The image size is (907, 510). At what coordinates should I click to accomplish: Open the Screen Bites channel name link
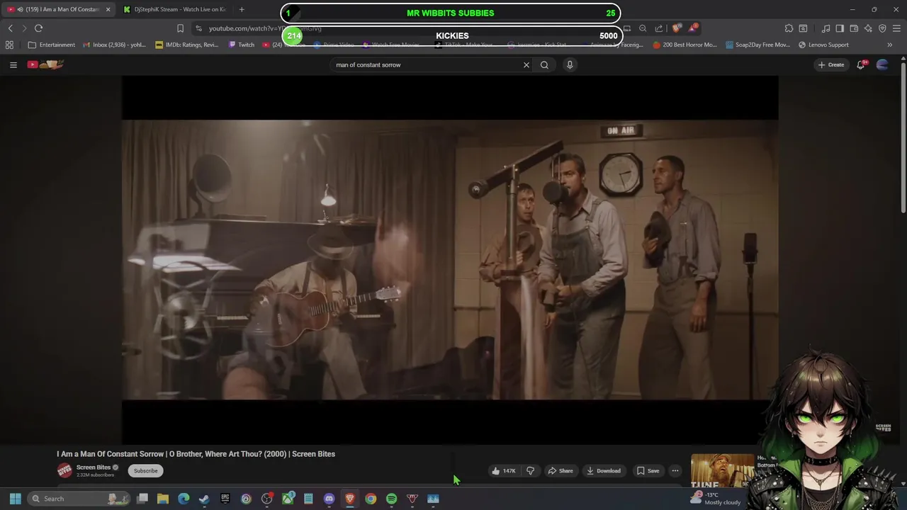coord(93,467)
